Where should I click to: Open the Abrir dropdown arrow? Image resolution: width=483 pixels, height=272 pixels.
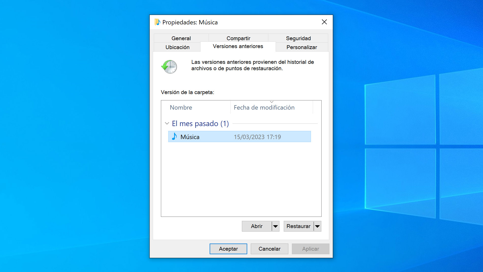point(275,226)
